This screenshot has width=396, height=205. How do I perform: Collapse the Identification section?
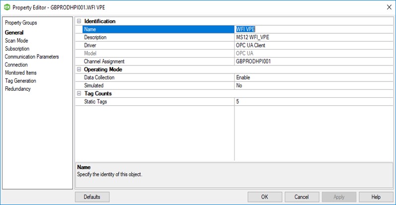coord(79,21)
